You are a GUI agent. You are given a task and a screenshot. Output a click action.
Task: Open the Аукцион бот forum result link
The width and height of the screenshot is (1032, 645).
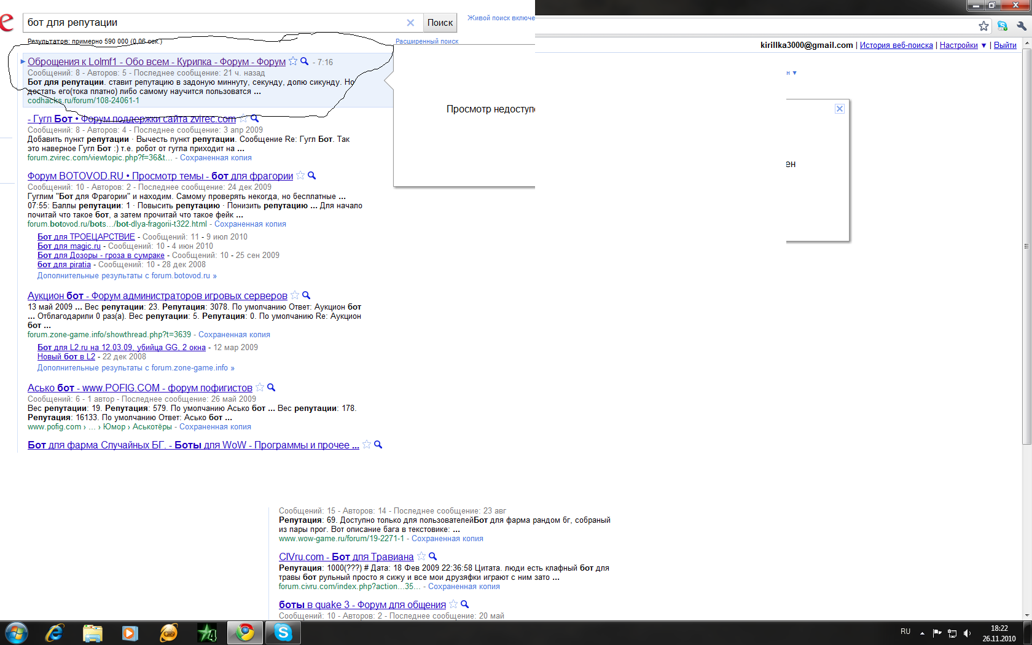click(157, 295)
